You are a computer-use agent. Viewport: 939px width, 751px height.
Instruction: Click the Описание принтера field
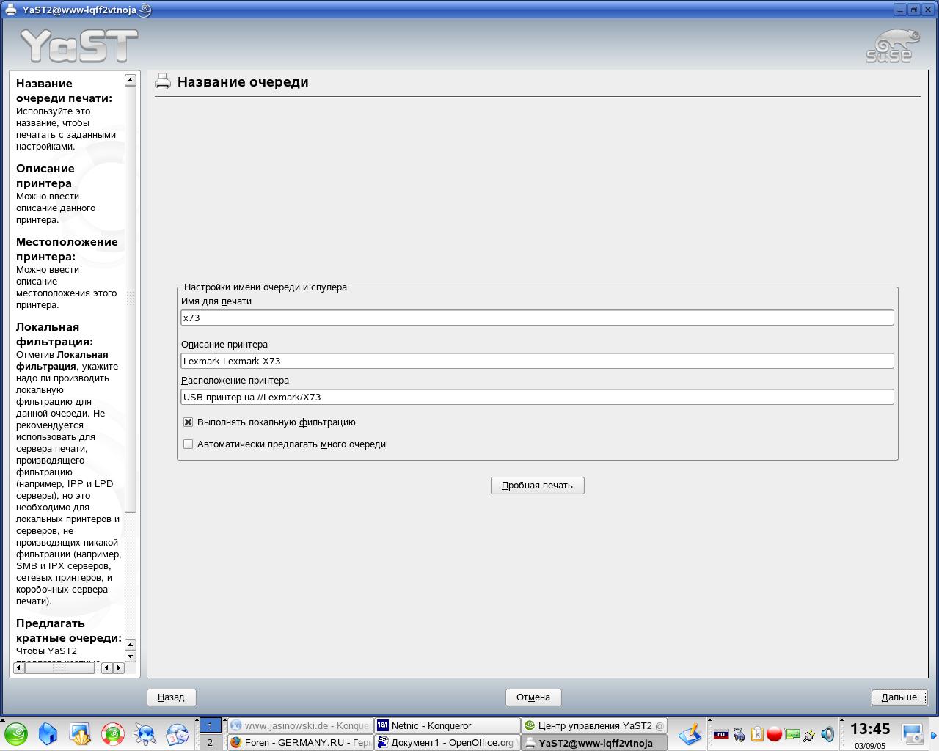coord(537,361)
